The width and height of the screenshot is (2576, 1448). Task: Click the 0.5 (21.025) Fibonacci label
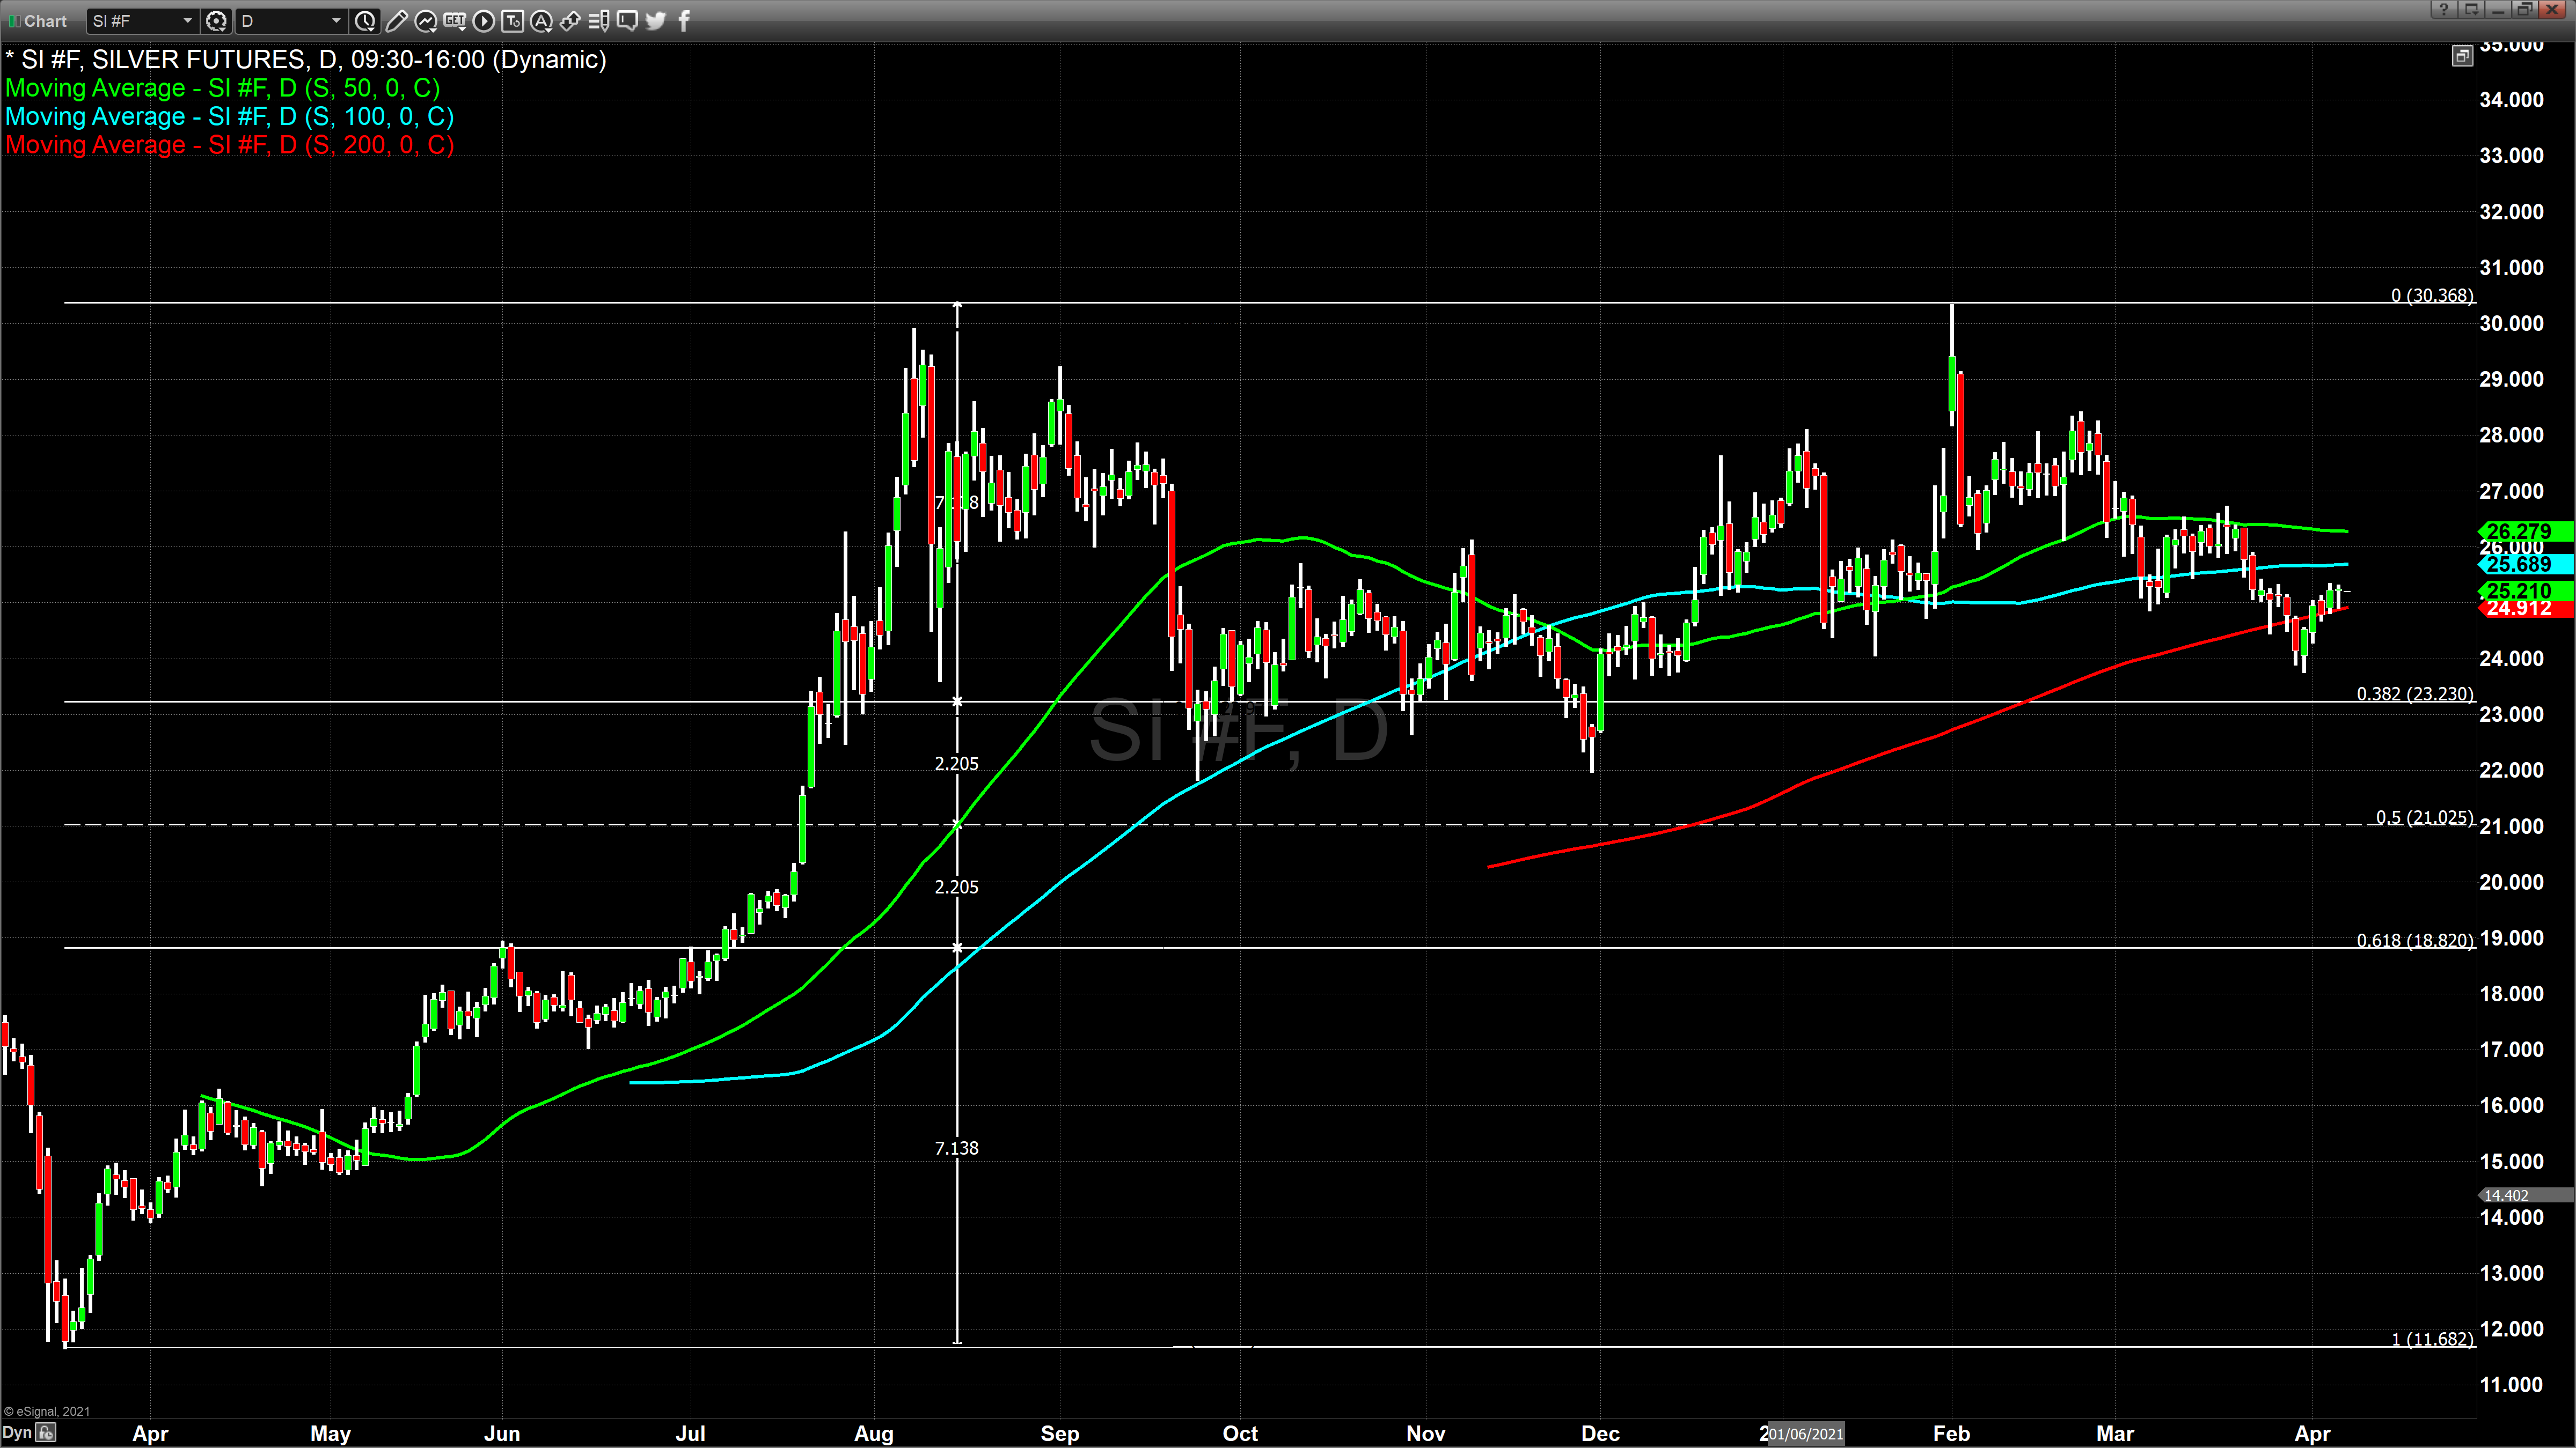coord(2424,817)
